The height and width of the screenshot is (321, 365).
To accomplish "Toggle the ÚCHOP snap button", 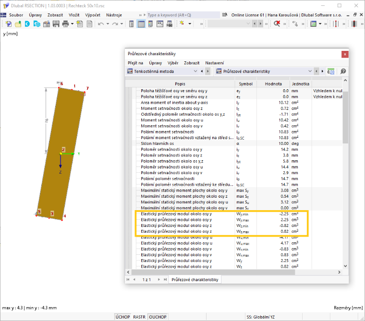I will [122, 317].
